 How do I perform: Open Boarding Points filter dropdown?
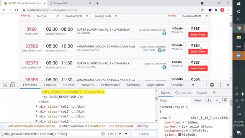[x=77, y=16]
